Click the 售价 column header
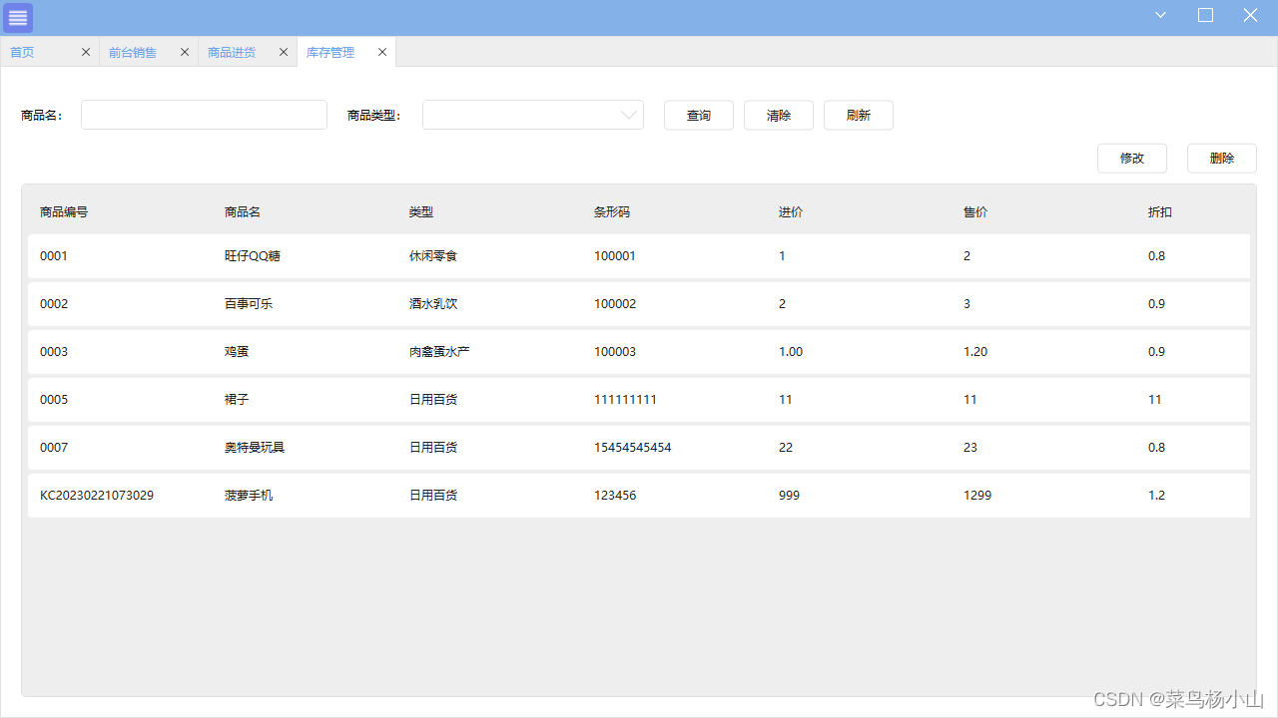 tap(975, 211)
